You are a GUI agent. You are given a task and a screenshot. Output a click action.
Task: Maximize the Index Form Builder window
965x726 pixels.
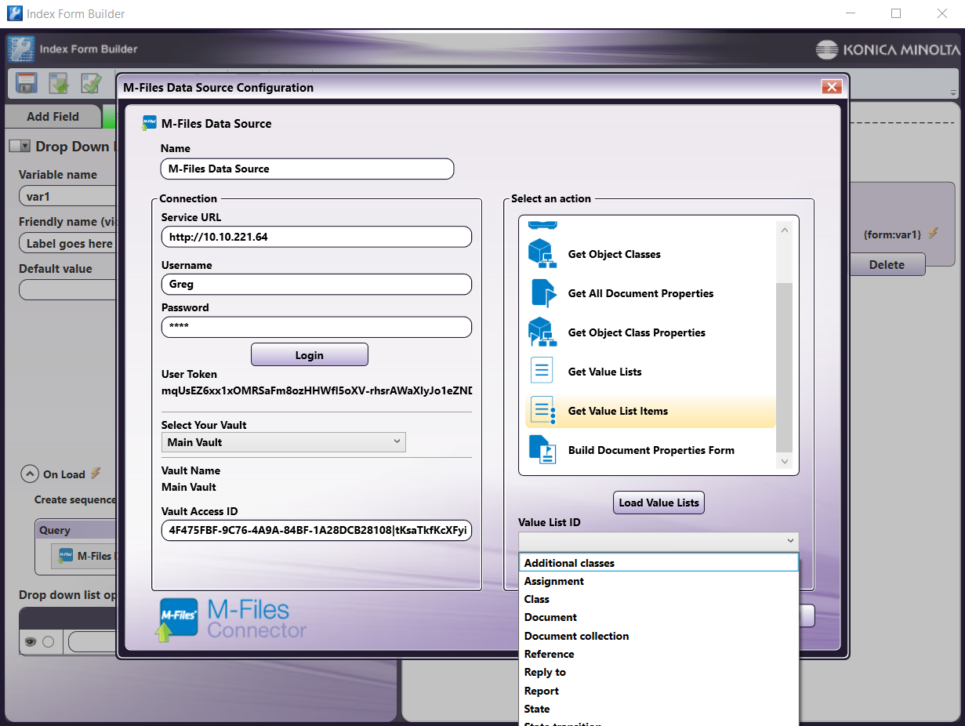896,13
